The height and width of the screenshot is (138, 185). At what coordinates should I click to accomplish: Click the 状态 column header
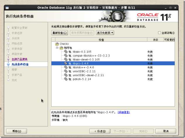(x=155, y=40)
